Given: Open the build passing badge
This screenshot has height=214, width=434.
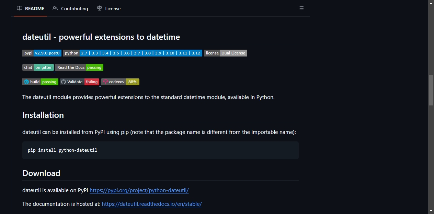Looking at the screenshot, I should pyautogui.click(x=40, y=82).
